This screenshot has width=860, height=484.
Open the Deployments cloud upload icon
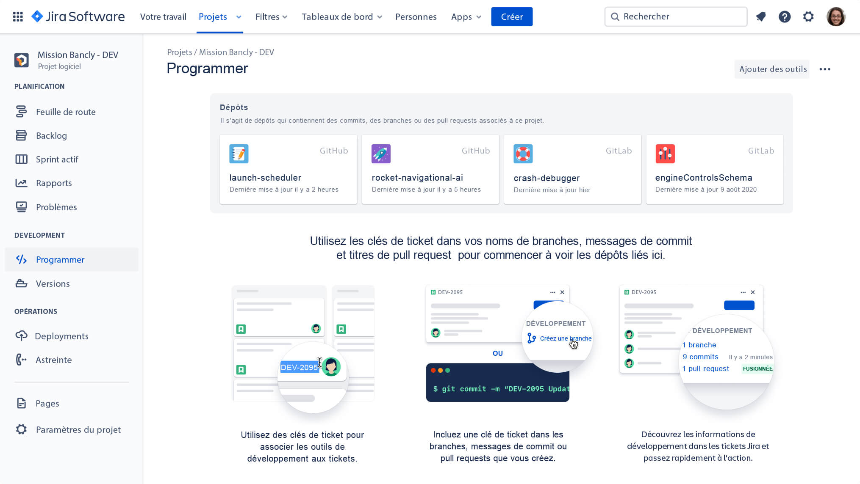(21, 336)
